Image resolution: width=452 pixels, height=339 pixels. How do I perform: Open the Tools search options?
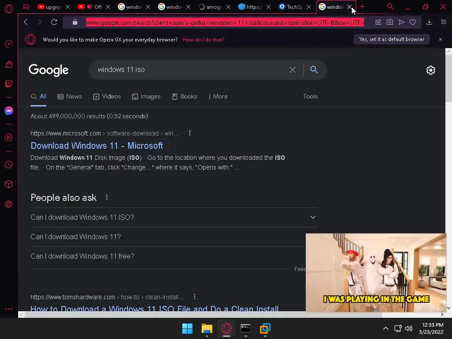(310, 97)
